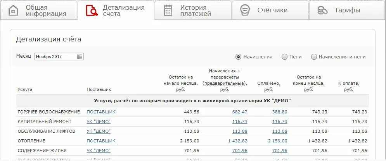Click the 1 432,82 accrual link for ОТОПЛЕНИЕ

[238, 141]
